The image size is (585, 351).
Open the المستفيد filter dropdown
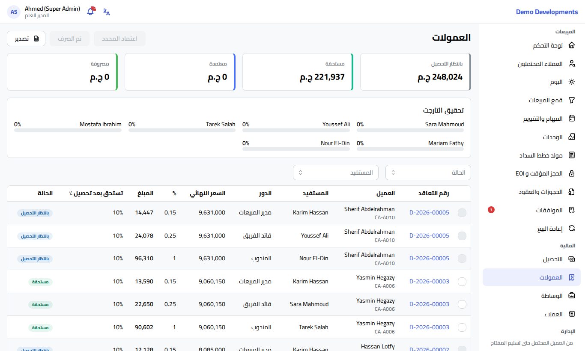coord(336,173)
